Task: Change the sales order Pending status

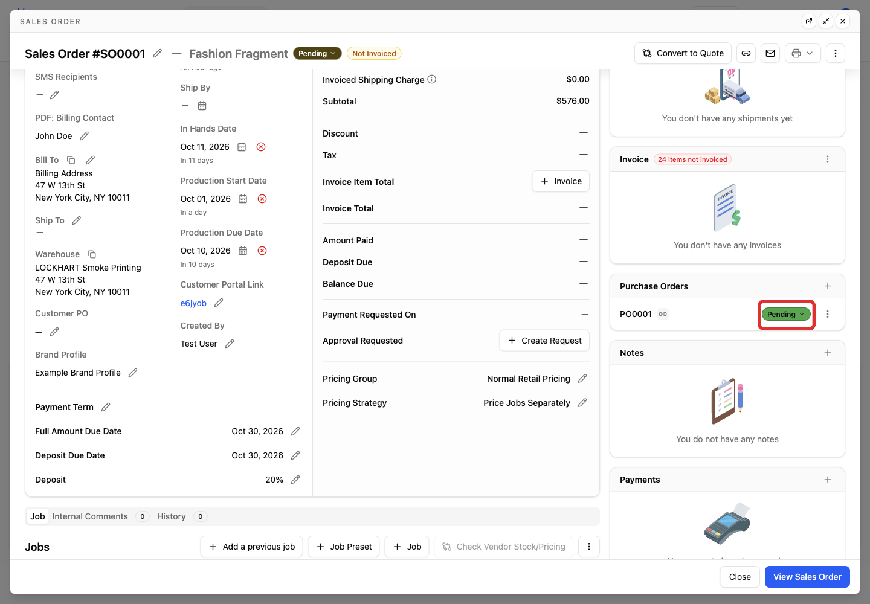Action: [x=317, y=53]
